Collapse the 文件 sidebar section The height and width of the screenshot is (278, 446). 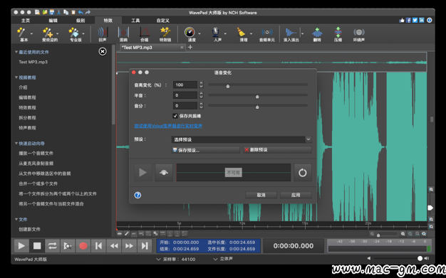pos(16,219)
